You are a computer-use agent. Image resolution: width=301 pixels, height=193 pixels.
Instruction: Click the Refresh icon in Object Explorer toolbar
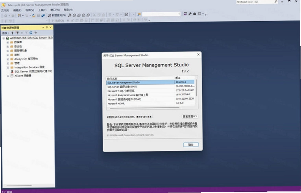31,33
